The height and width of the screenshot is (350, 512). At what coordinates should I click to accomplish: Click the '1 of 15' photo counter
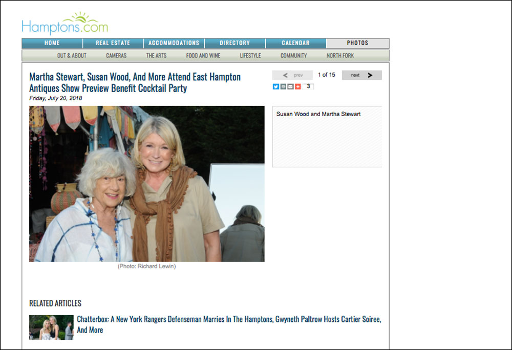tap(327, 75)
